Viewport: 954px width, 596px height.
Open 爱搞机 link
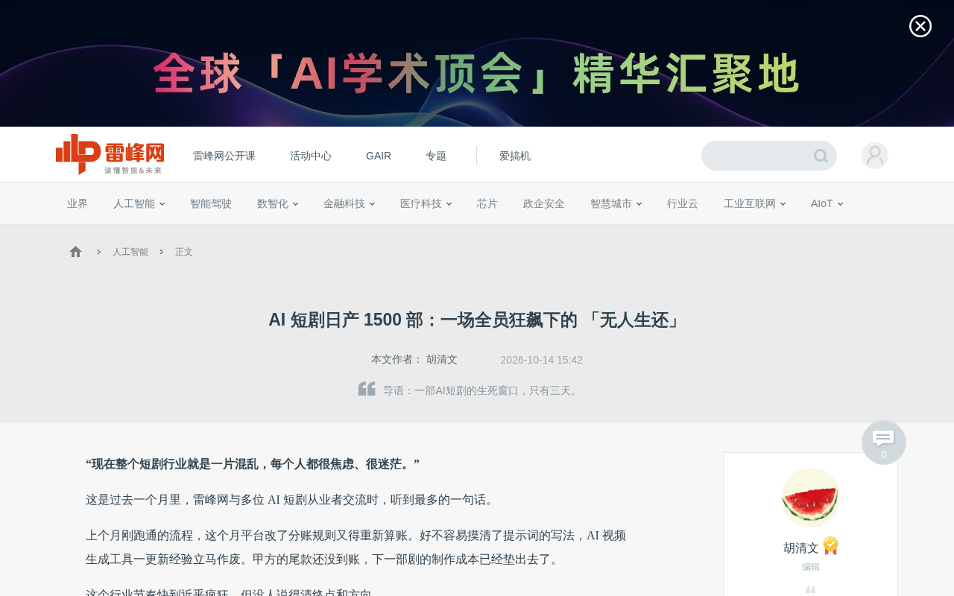[x=515, y=156]
